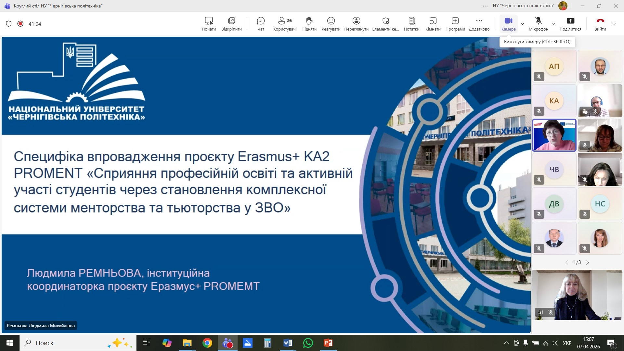Open the Додатково more options menu
The width and height of the screenshot is (624, 351).
click(x=479, y=23)
